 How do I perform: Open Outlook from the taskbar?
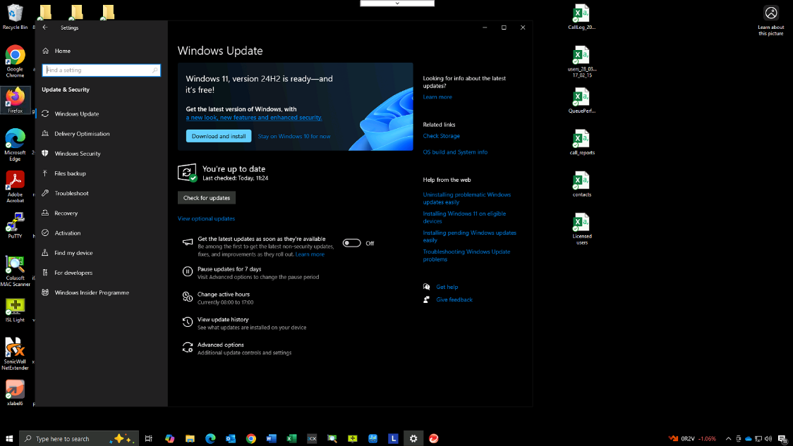(x=231, y=438)
